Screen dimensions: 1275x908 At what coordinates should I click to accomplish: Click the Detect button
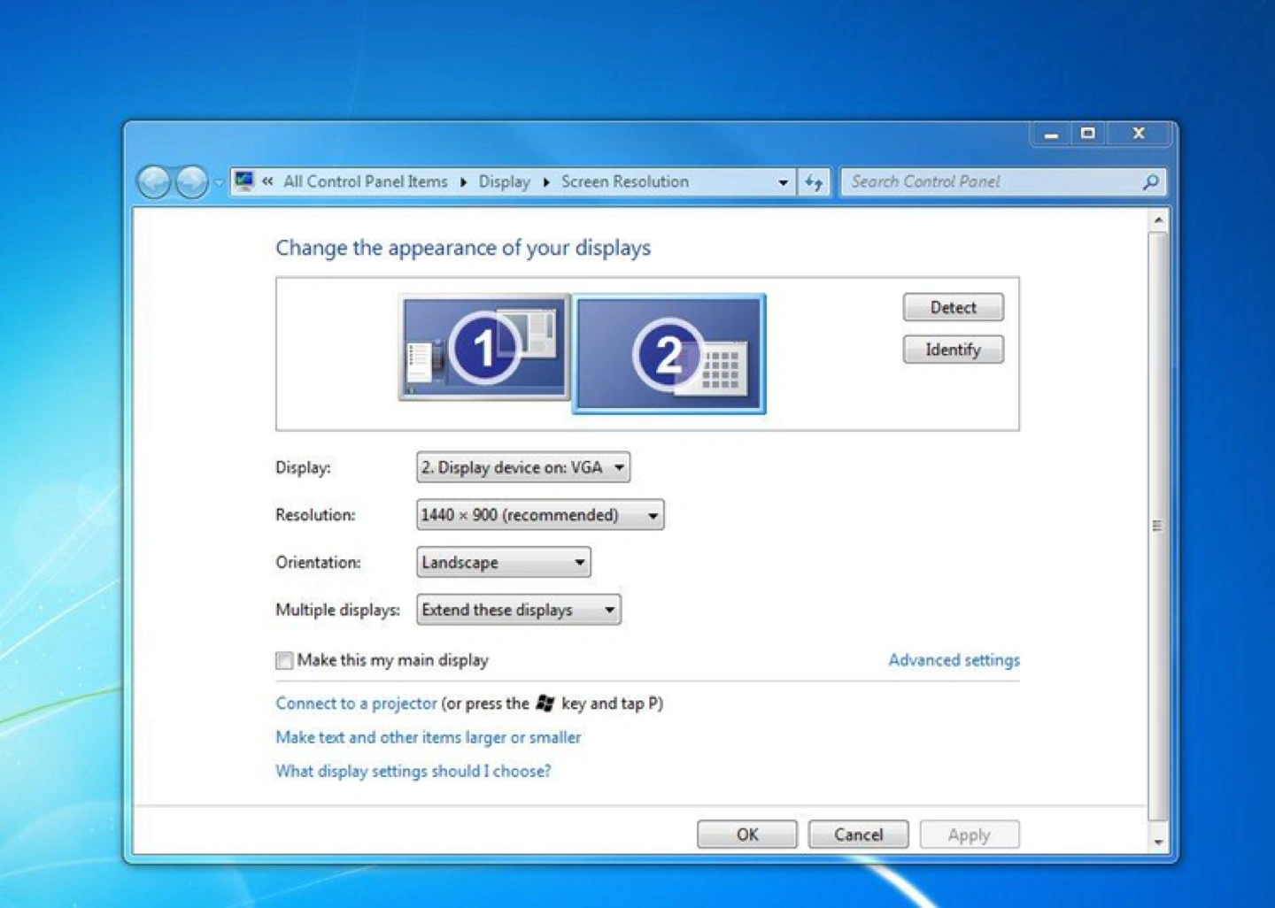click(x=953, y=307)
